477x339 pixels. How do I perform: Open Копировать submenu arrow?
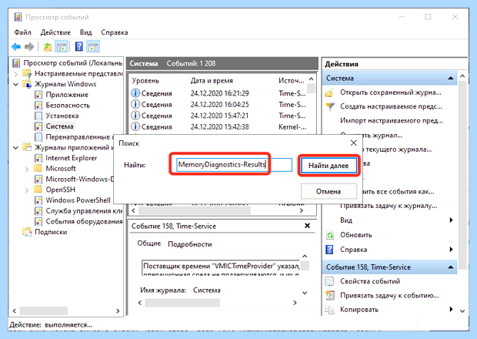(x=451, y=310)
